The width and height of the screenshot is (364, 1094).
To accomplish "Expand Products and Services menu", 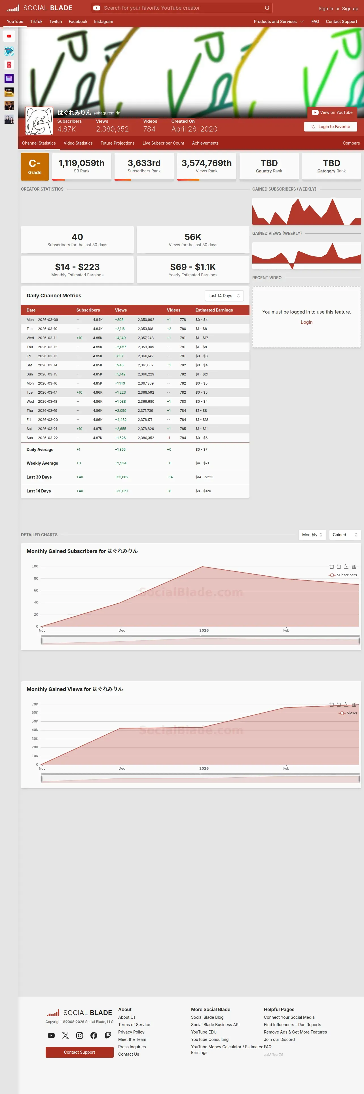I will pyautogui.click(x=279, y=22).
